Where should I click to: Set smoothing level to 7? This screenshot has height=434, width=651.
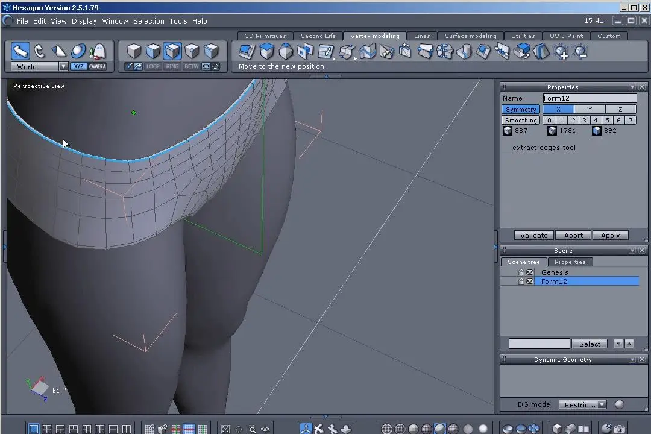tap(631, 120)
